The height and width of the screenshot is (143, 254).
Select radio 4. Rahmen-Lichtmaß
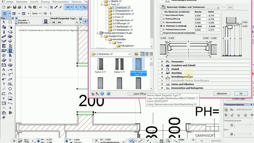coord(161,26)
